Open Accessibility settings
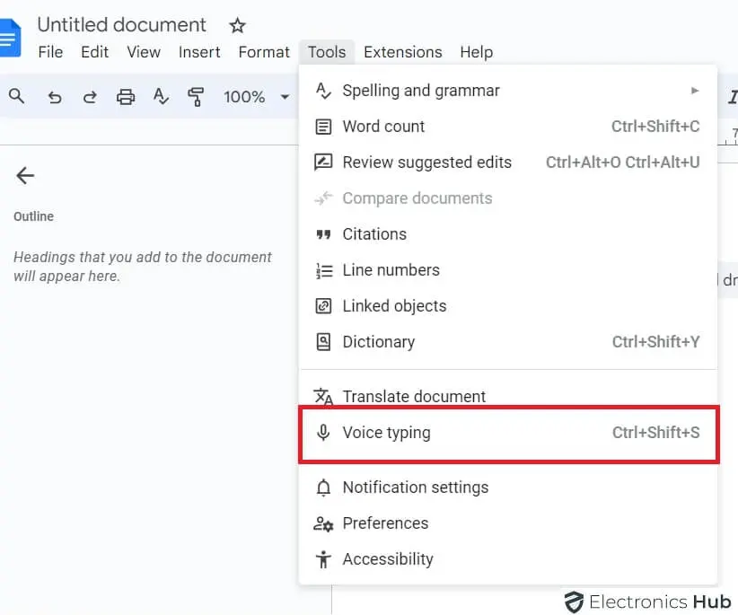 pos(508,559)
